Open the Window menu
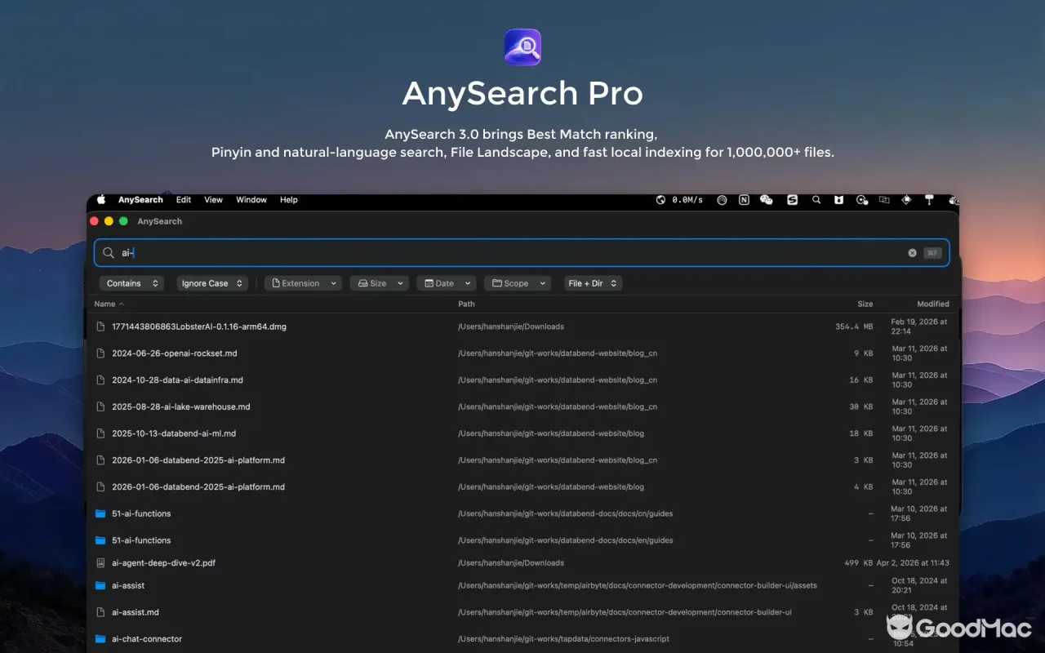This screenshot has height=653, width=1045. [251, 200]
